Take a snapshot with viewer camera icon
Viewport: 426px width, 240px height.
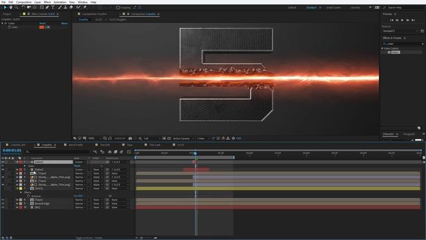(130, 139)
